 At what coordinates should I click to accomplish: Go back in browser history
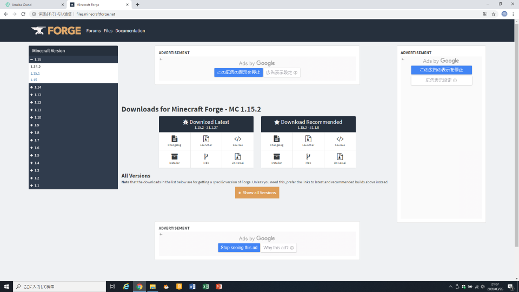click(x=5, y=14)
